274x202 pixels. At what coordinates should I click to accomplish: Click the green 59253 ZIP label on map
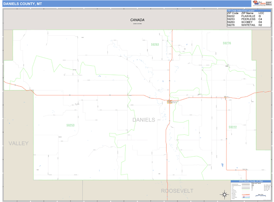tap(70, 125)
